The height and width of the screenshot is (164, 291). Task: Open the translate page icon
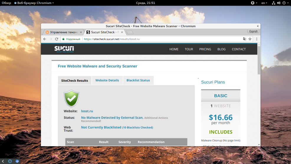pyautogui.click(x=245, y=39)
